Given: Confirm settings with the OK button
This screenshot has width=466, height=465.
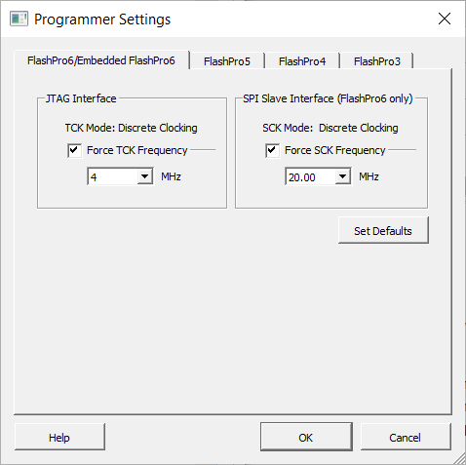Looking at the screenshot, I should (x=306, y=437).
